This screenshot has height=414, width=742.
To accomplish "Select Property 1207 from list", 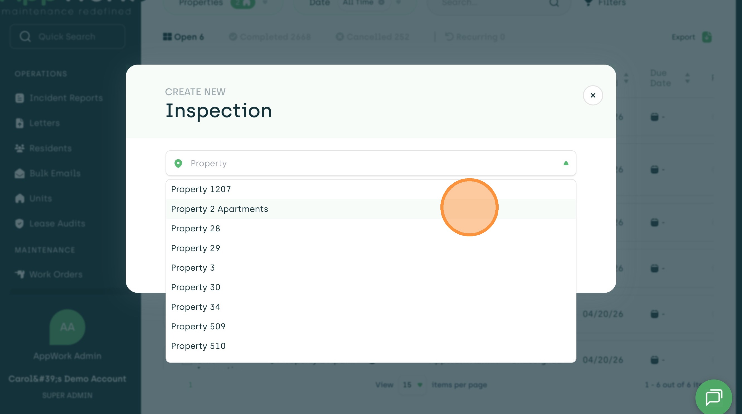I will 201,189.
